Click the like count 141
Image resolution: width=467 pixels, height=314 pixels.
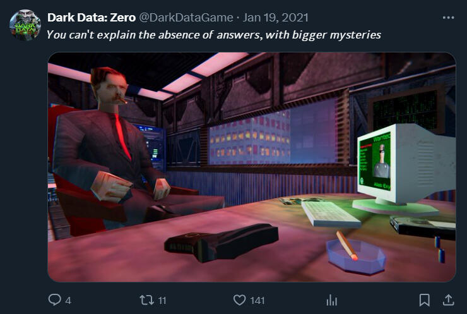(x=257, y=300)
